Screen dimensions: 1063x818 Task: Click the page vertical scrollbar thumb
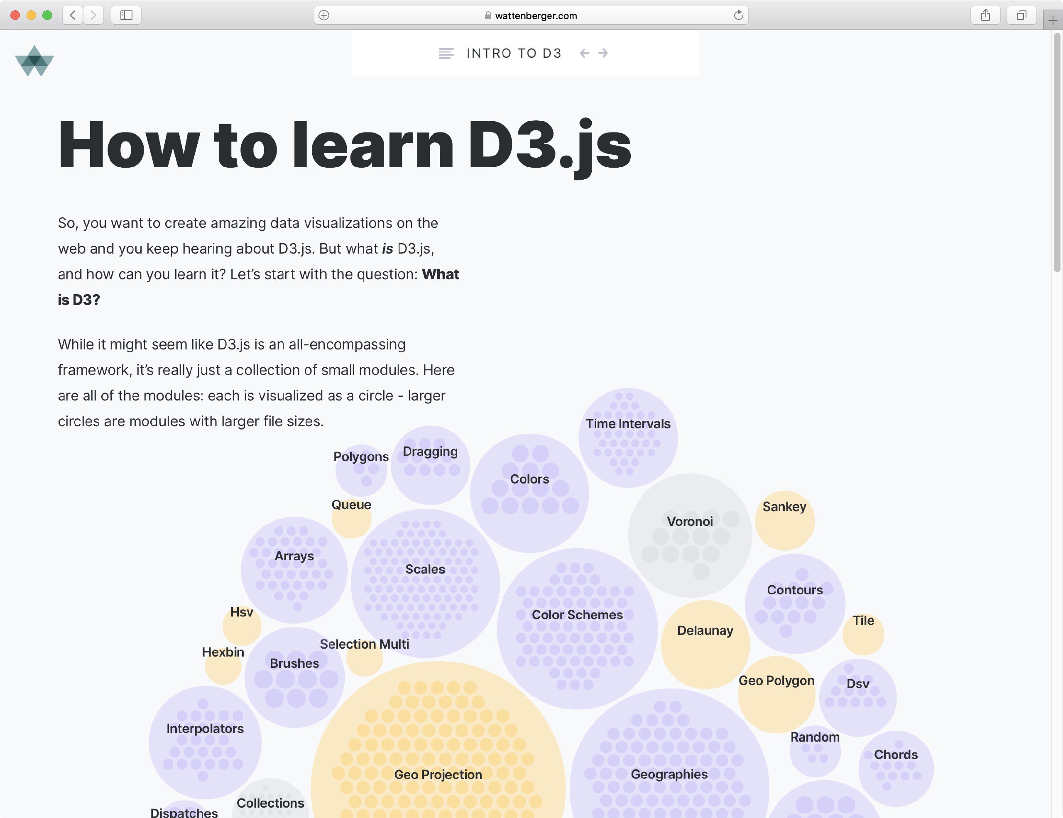[1057, 153]
